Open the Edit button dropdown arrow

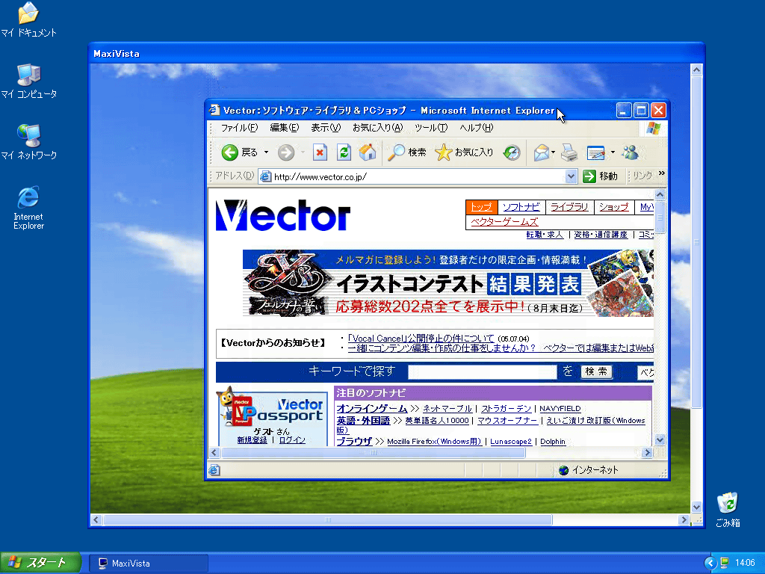pyautogui.click(x=613, y=152)
